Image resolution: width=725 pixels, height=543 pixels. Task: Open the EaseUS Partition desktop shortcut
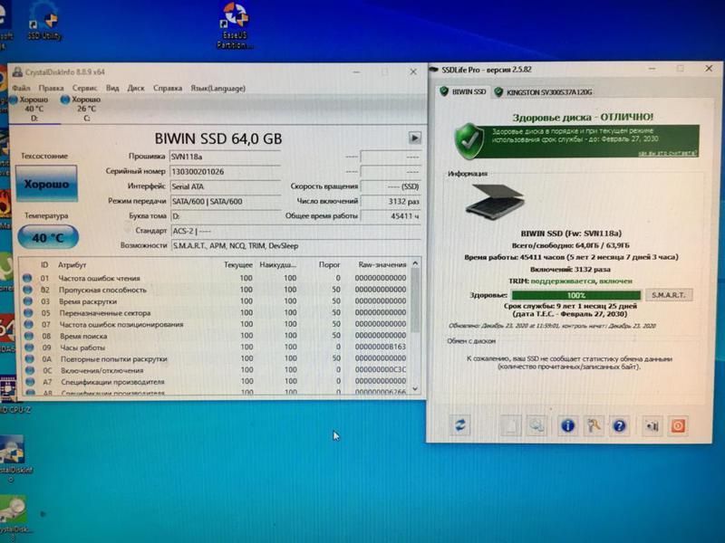[x=235, y=24]
